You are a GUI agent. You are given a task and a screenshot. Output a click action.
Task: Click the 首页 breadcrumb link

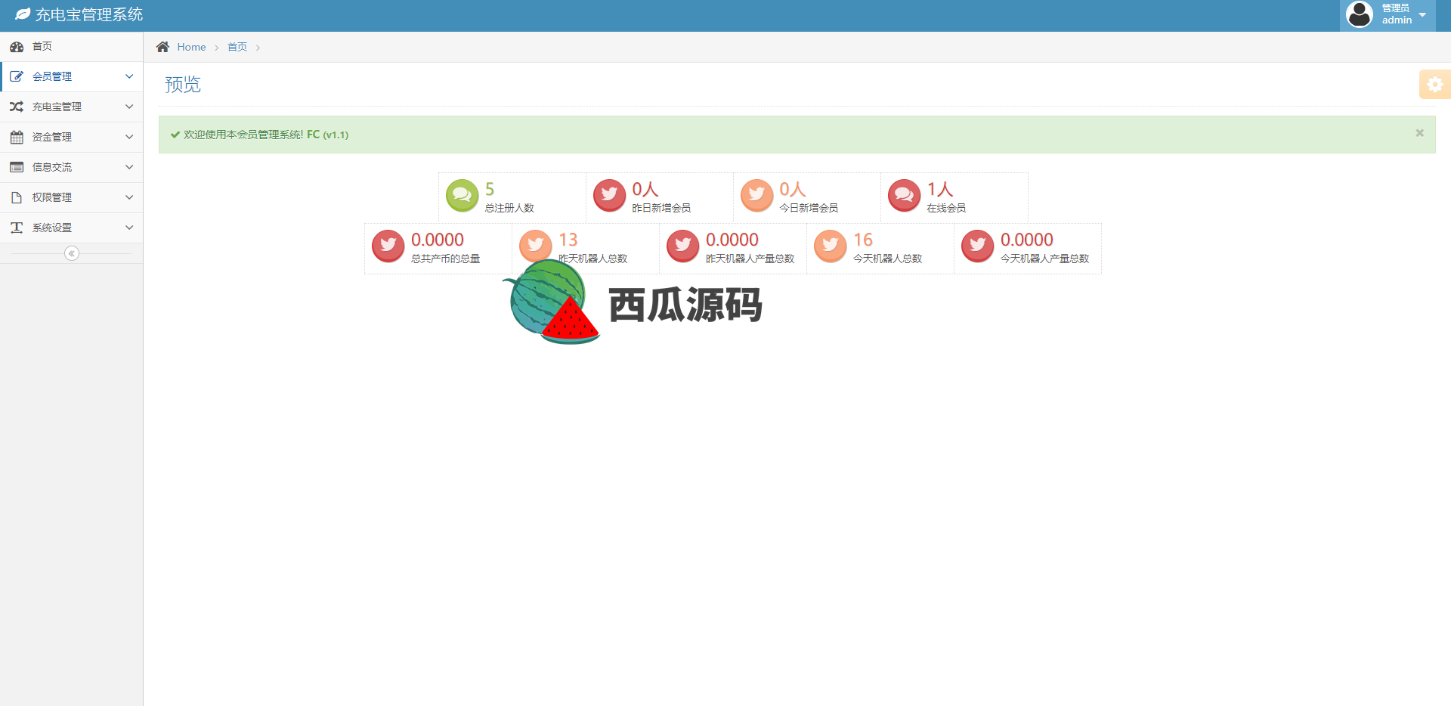point(237,47)
